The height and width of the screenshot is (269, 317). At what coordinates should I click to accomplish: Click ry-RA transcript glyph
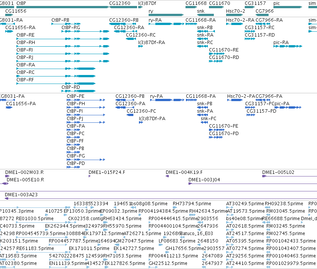point(167,24)
